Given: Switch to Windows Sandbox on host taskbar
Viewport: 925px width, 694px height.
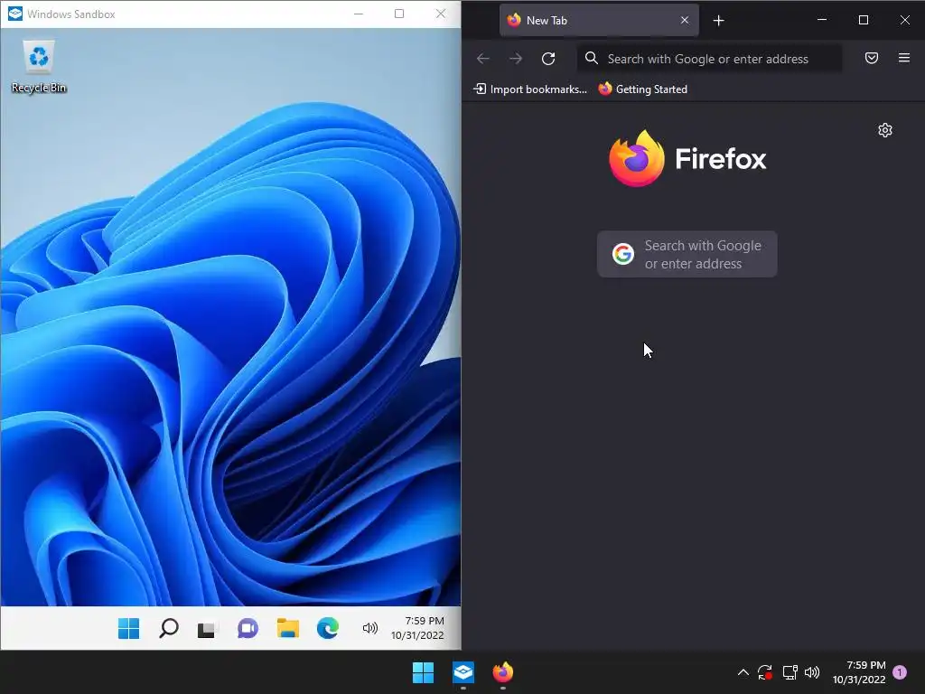Looking at the screenshot, I should (x=463, y=672).
